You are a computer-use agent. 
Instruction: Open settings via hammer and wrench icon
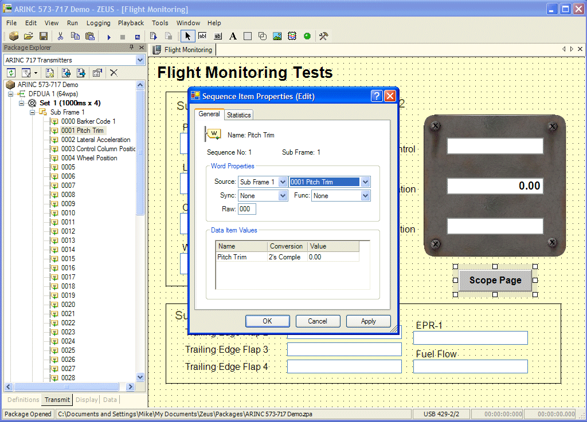(x=323, y=36)
